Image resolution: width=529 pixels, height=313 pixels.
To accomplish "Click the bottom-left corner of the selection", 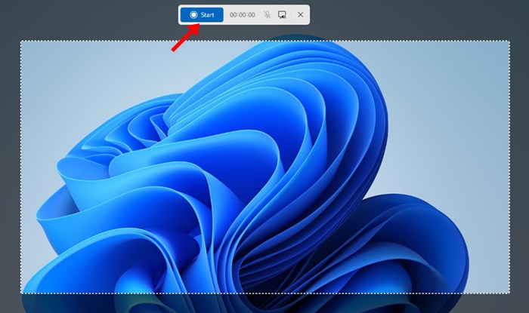I will click(20, 293).
